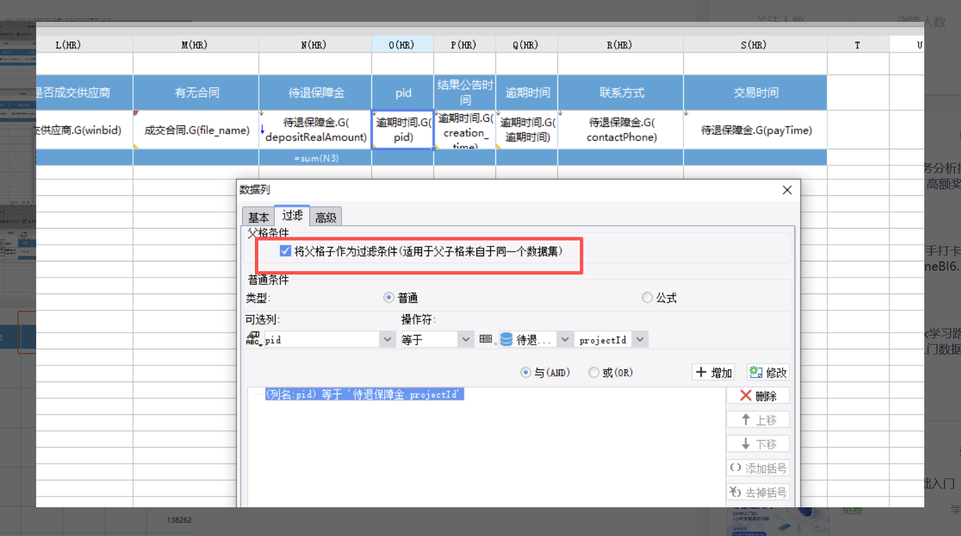This screenshot has height=536, width=961.
Task: Select the '(列名:pid) 等于' condition entry
Action: pyautogui.click(x=364, y=394)
